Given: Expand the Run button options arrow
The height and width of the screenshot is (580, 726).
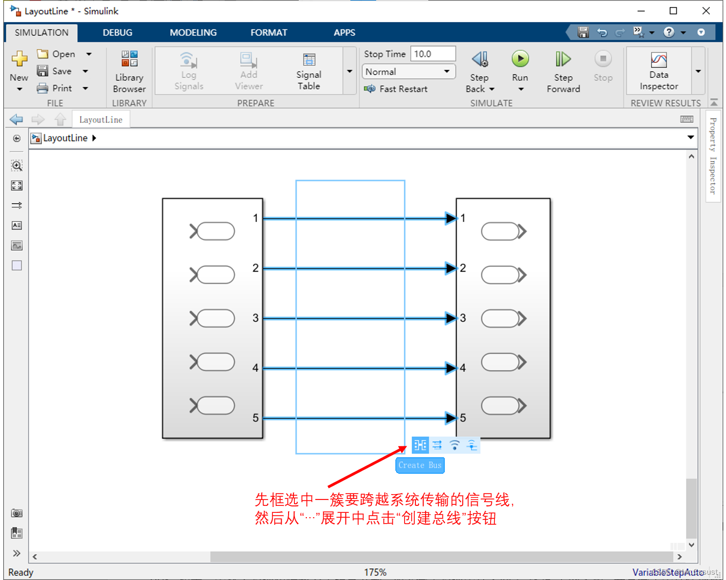Looking at the screenshot, I should (520, 89).
